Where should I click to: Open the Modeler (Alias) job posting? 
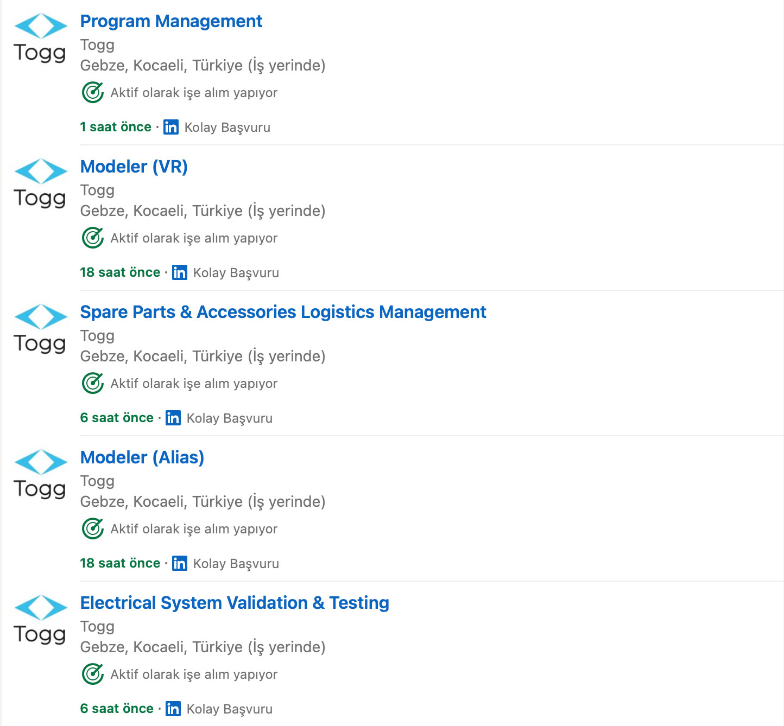pos(142,457)
